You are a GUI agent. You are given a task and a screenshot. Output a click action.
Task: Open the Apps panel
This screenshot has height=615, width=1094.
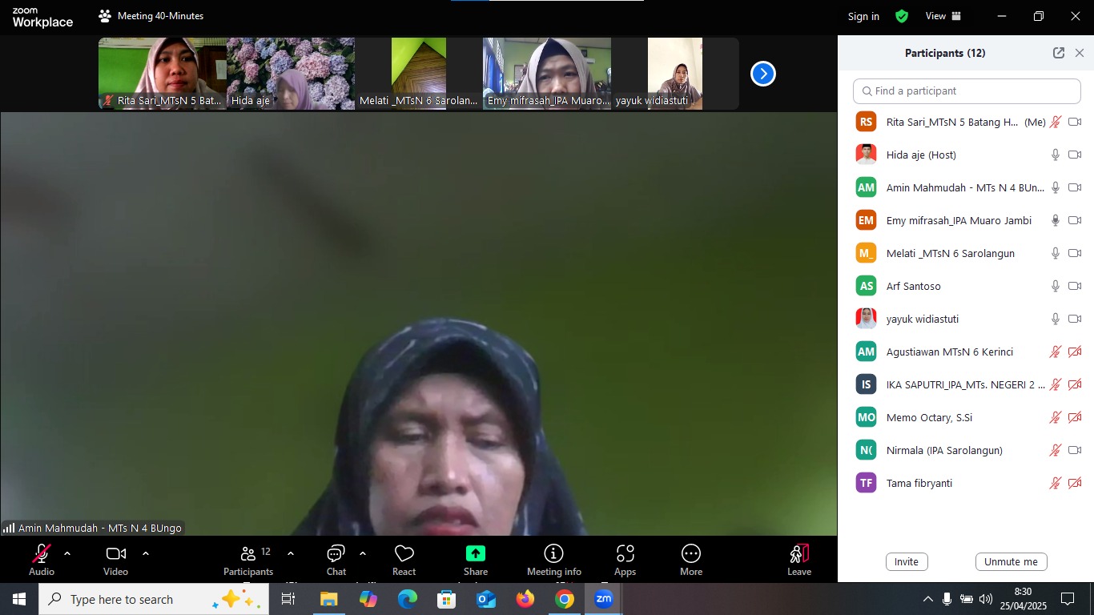(625, 554)
